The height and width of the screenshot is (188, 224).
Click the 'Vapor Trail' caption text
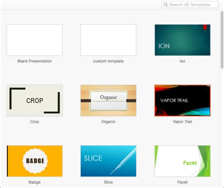click(182, 122)
